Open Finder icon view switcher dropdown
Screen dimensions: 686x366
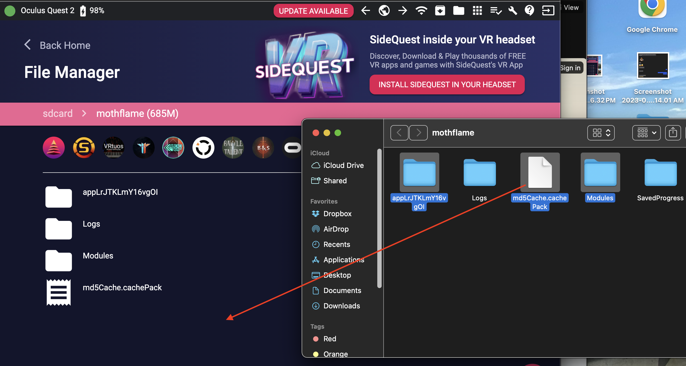[x=601, y=133]
